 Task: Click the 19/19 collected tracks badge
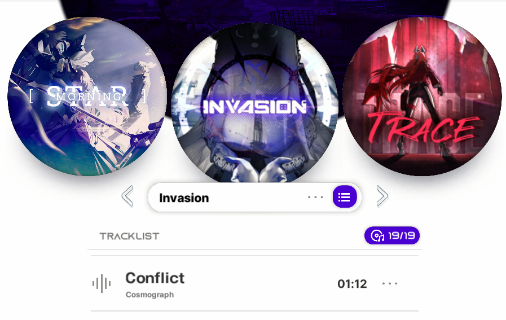coord(392,235)
